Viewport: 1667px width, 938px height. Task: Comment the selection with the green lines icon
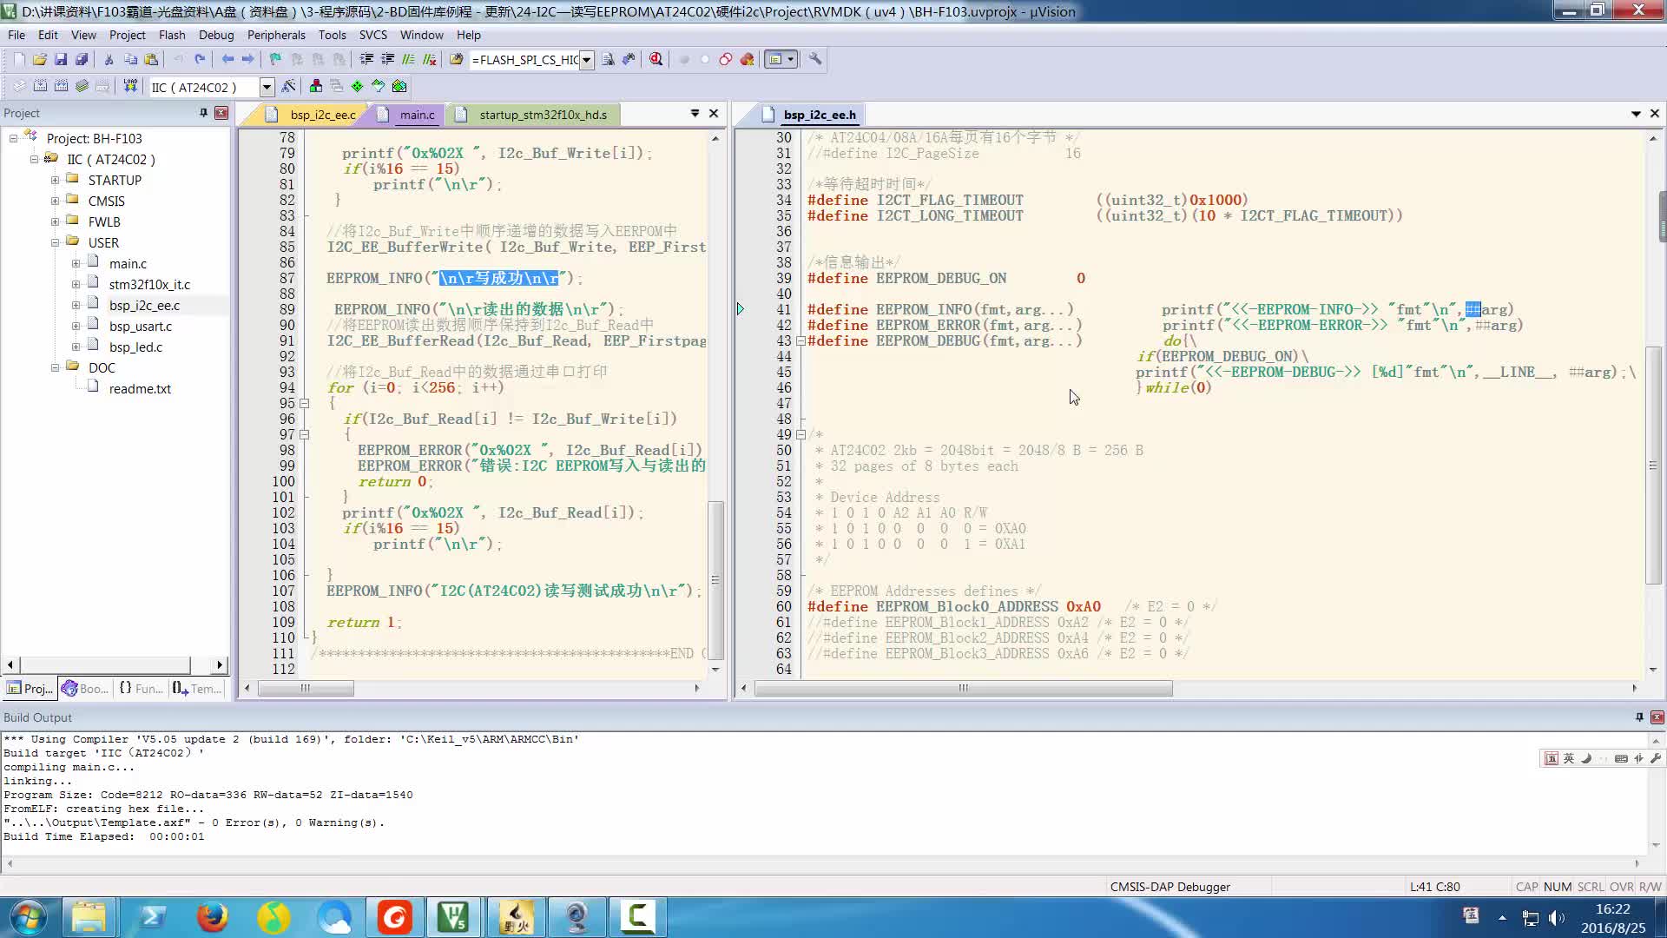tap(408, 59)
